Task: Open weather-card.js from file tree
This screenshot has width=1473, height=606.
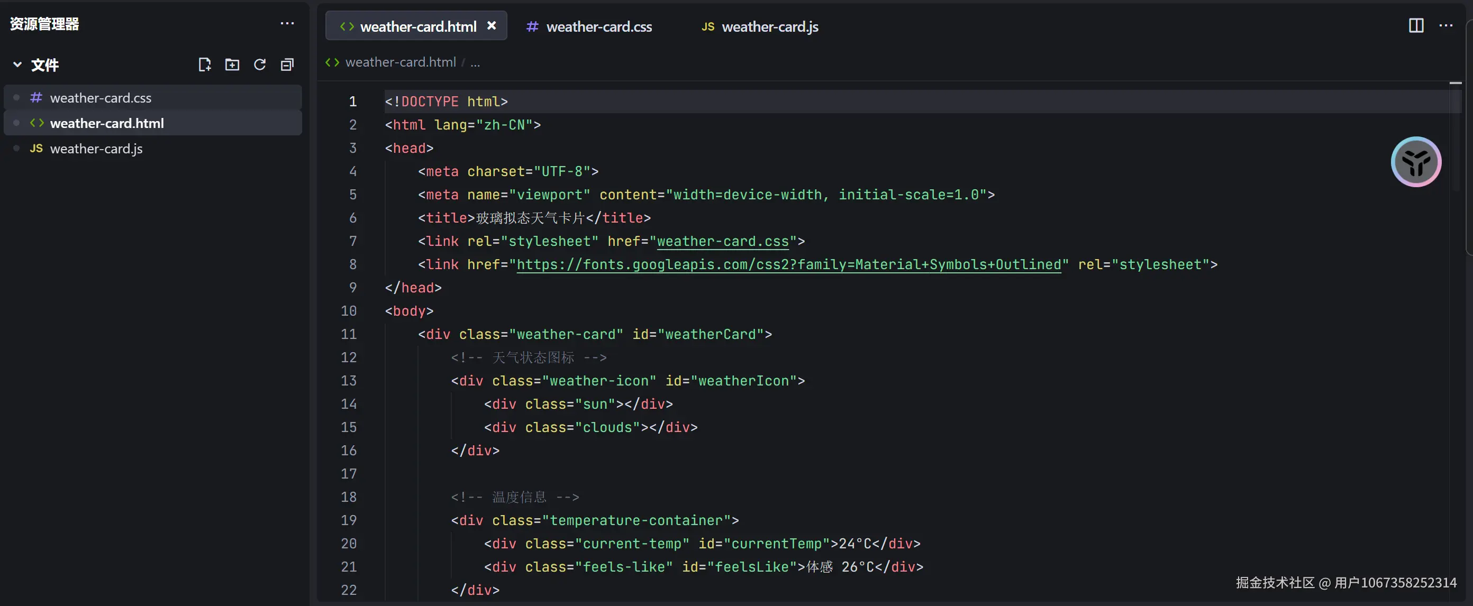Action: pyautogui.click(x=96, y=149)
